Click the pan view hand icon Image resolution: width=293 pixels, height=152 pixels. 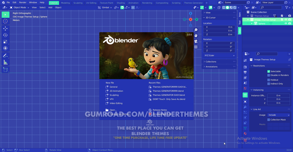point(196,35)
